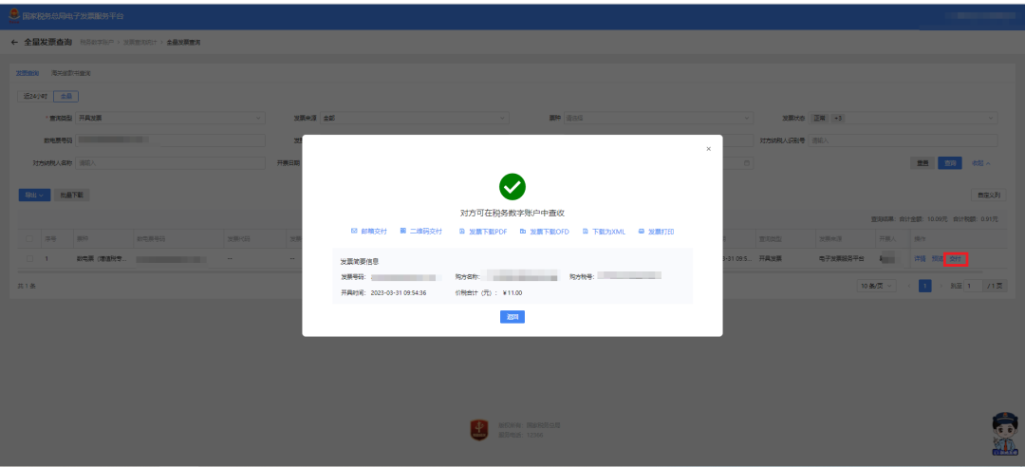Select 二维码交付 QR code delivery

click(x=421, y=232)
